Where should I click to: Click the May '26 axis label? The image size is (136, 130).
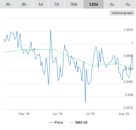coord(24,114)
